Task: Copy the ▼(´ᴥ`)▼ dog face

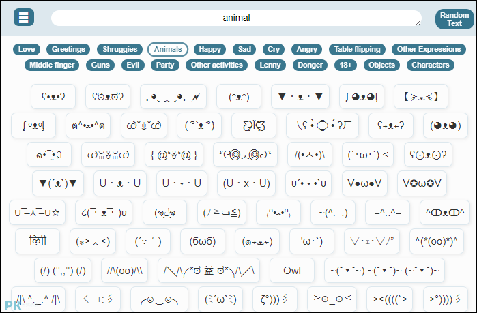Action: [x=58, y=183]
